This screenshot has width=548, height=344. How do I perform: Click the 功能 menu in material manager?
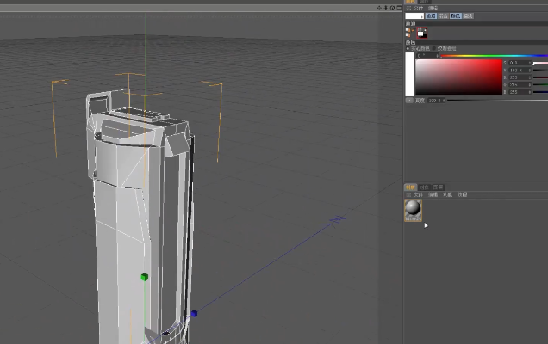[447, 195]
